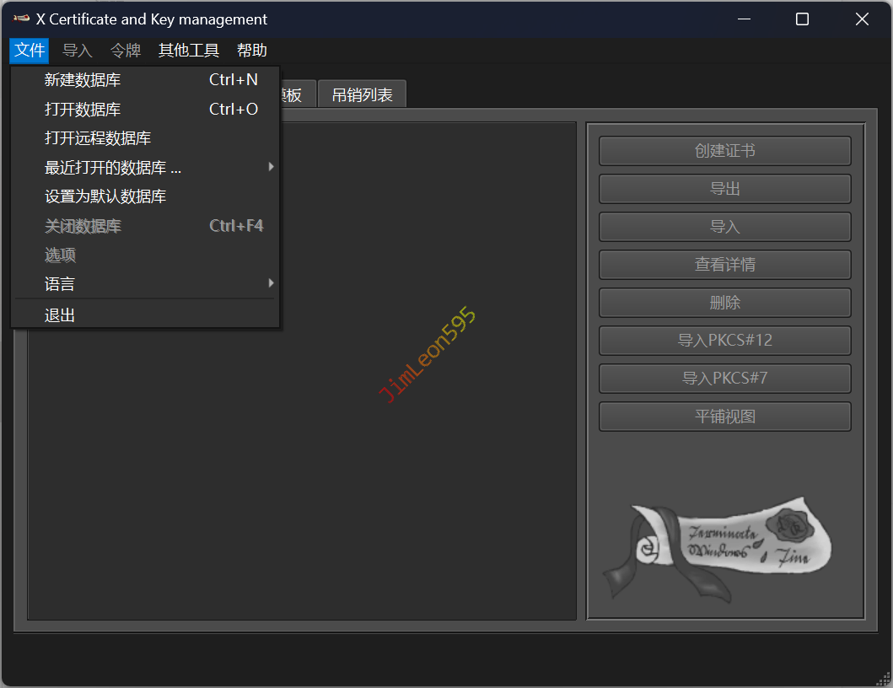The height and width of the screenshot is (688, 893).
Task: Switch to the 吊销列表 tab
Action: tap(362, 94)
